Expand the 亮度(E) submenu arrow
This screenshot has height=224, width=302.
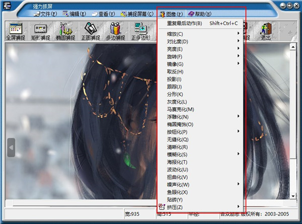(238, 48)
